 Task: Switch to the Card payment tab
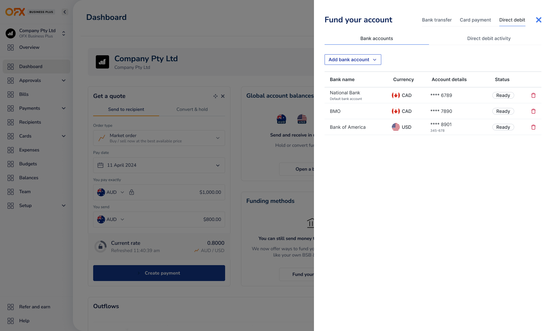475,20
